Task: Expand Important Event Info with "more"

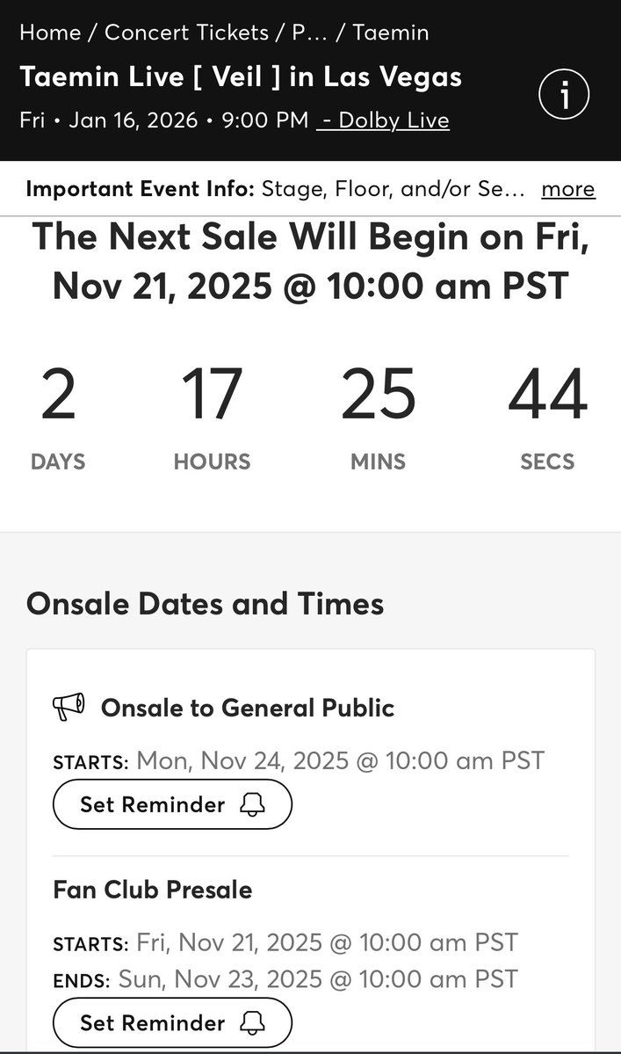Action: pyautogui.click(x=567, y=189)
